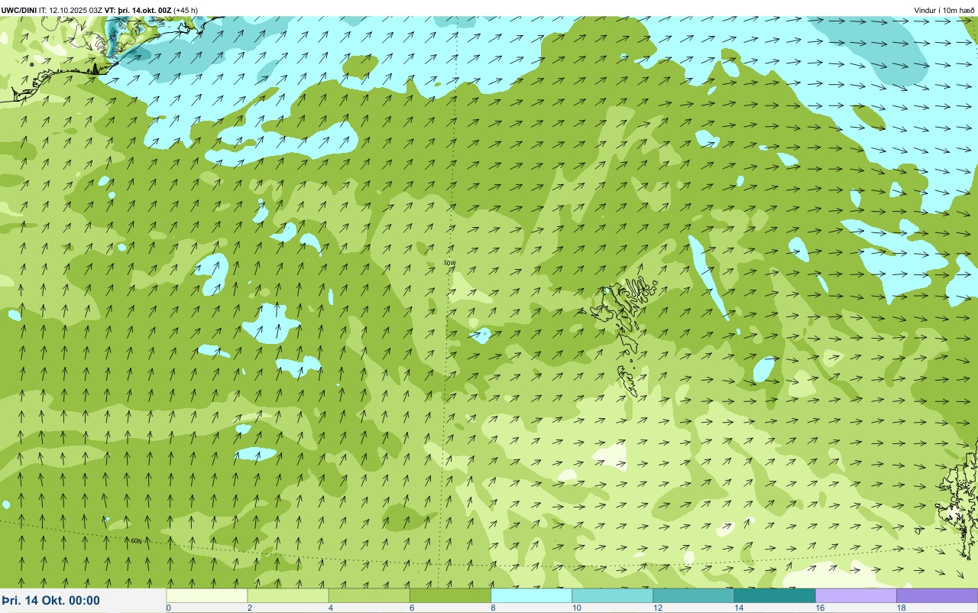
Task: Click the '(+45 h)' forecast offset text
Action: [x=186, y=10]
